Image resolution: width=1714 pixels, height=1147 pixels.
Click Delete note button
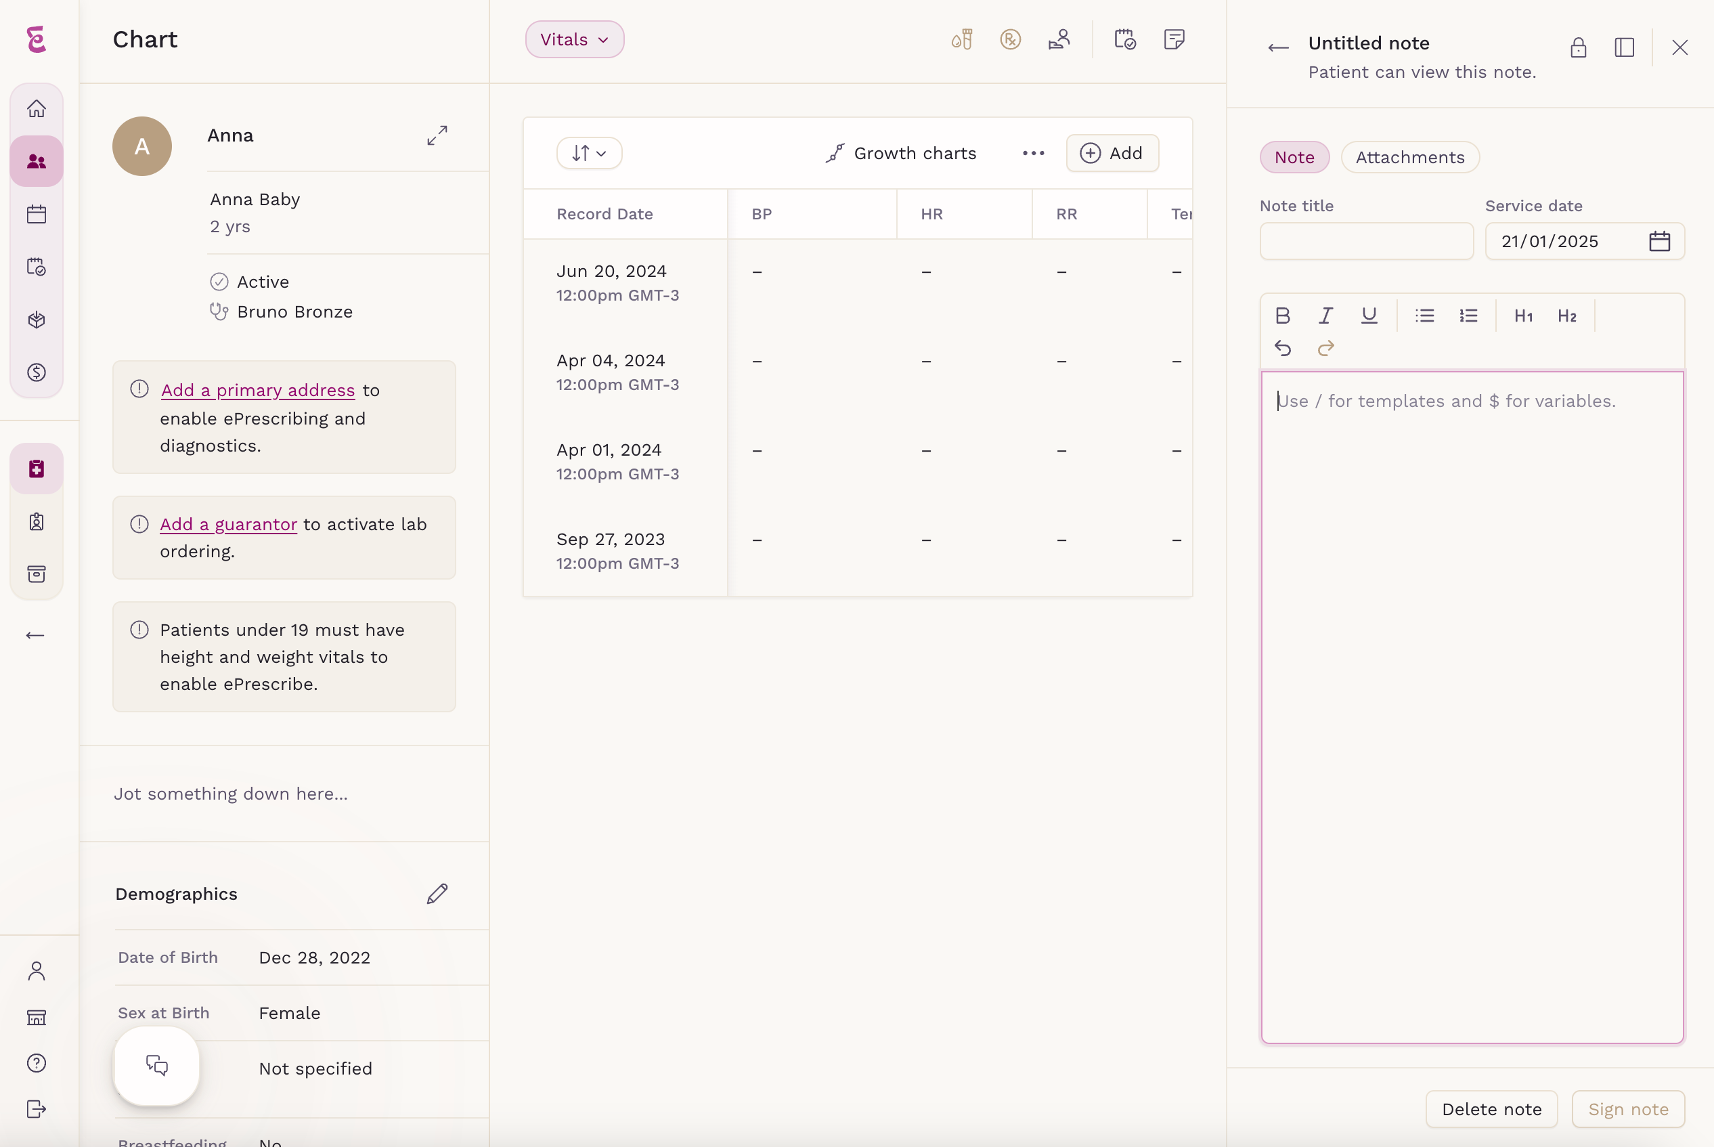click(x=1492, y=1109)
